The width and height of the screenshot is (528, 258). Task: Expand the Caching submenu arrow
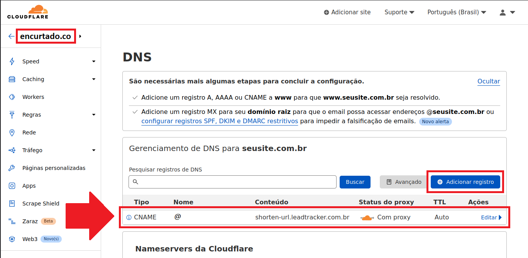[x=94, y=79]
